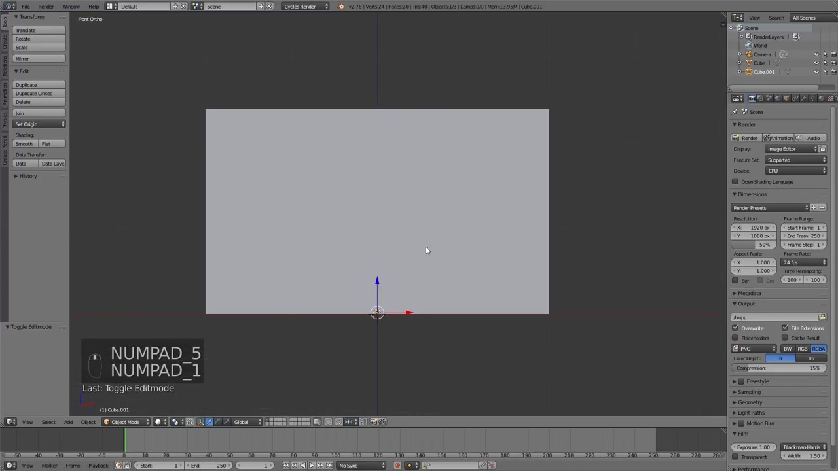Enable the Freestyle checkbox
This screenshot has width=838, height=471.
(x=741, y=381)
